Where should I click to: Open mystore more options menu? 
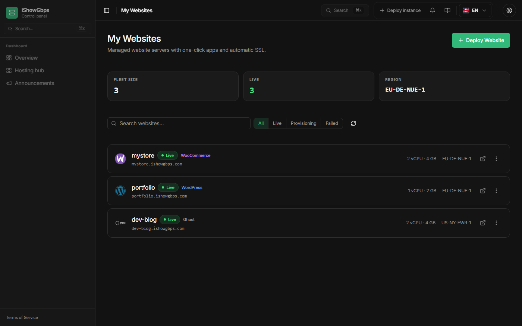pyautogui.click(x=496, y=159)
